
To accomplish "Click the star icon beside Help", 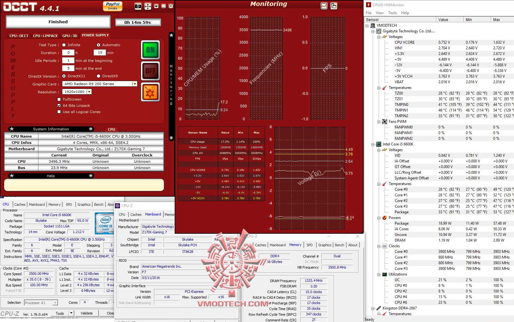I will [12, 176].
